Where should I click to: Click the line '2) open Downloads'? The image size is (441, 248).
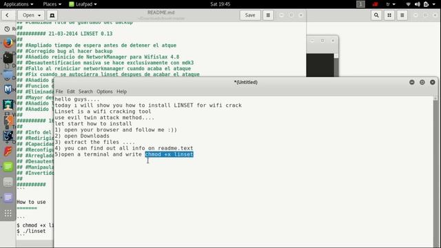point(82,136)
